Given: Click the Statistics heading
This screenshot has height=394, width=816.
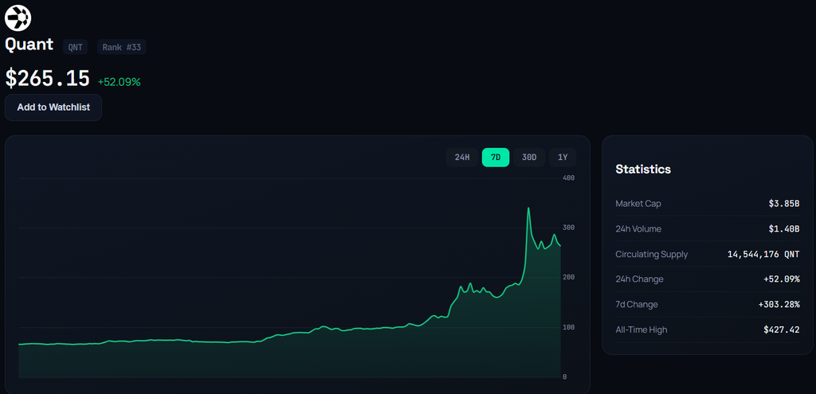Looking at the screenshot, I should pos(643,169).
